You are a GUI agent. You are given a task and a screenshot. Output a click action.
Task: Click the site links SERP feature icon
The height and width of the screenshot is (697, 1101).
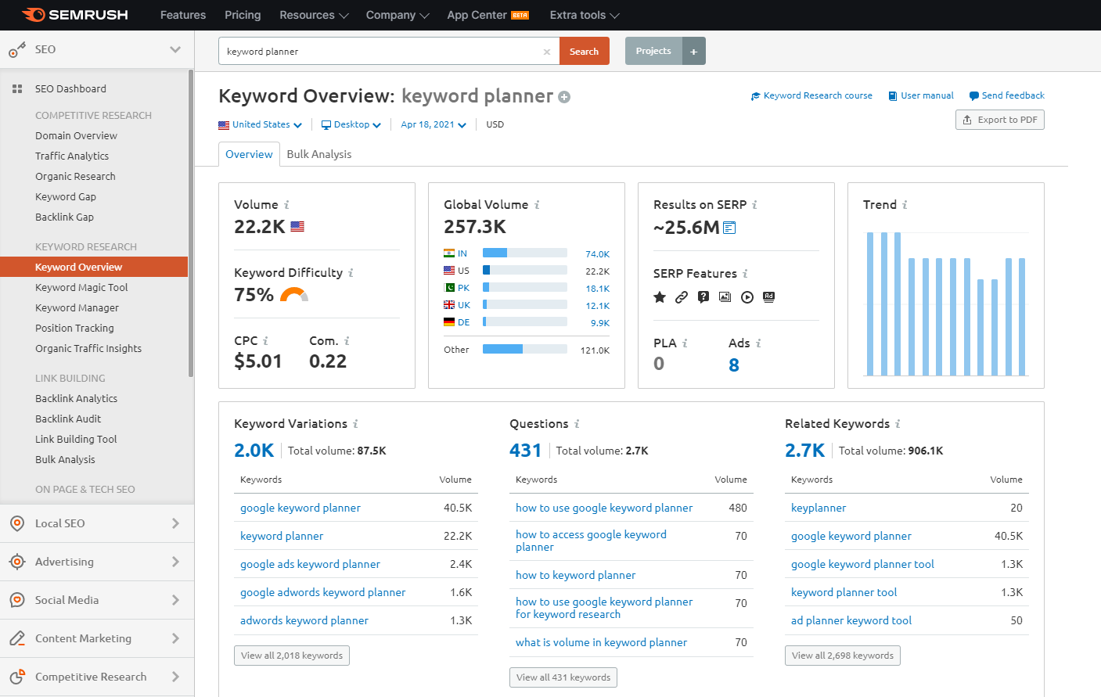pos(682,297)
